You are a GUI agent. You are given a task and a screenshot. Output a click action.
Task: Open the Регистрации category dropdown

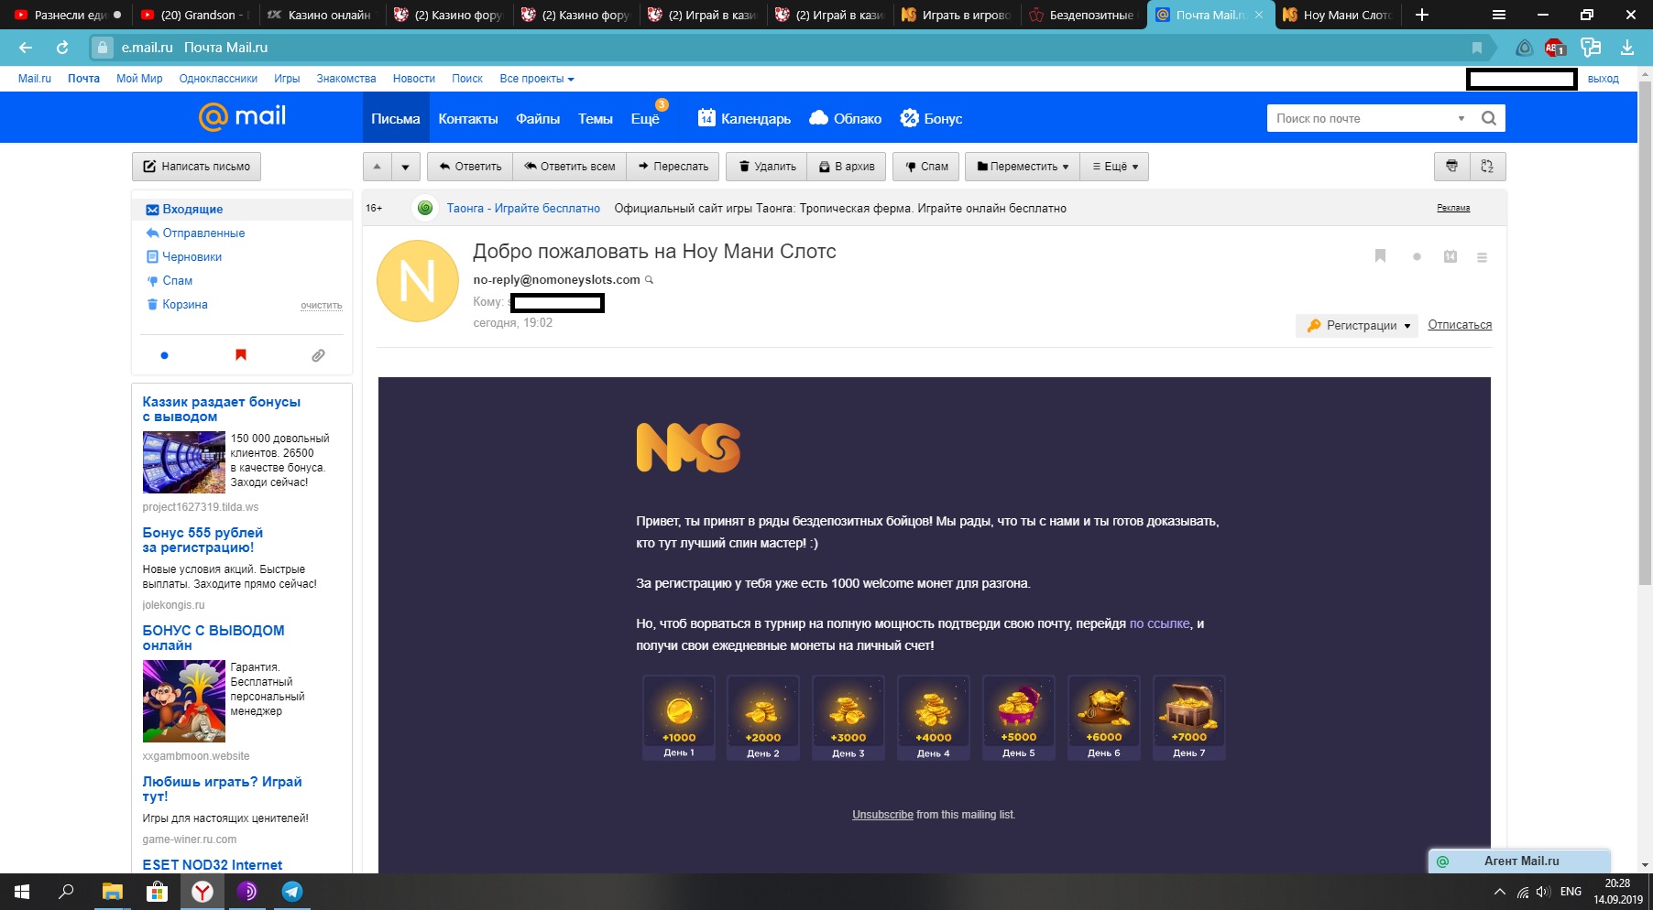(x=1357, y=325)
